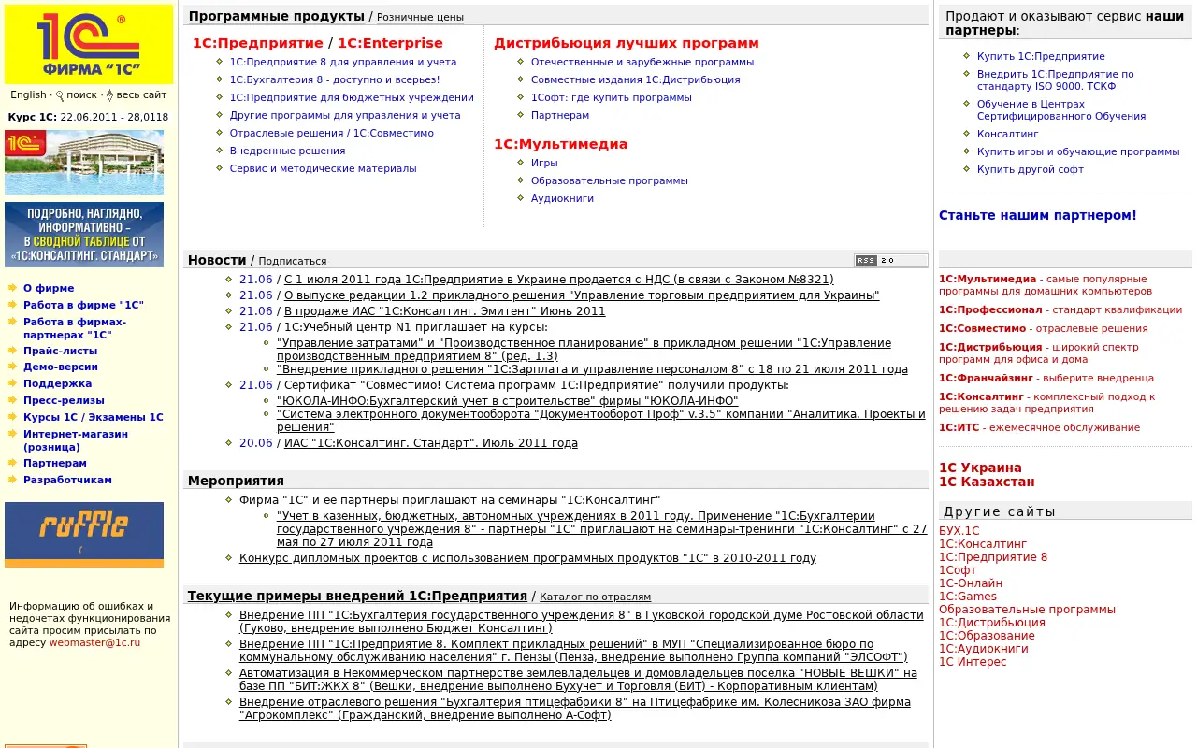
Task: Click the search magnifier icon
Action: (60, 95)
